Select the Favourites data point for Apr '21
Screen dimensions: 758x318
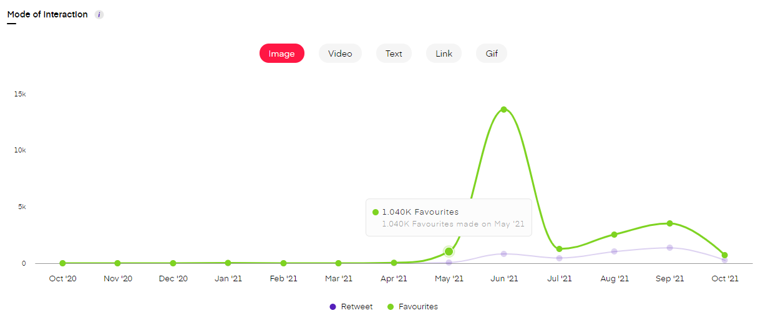394,263
